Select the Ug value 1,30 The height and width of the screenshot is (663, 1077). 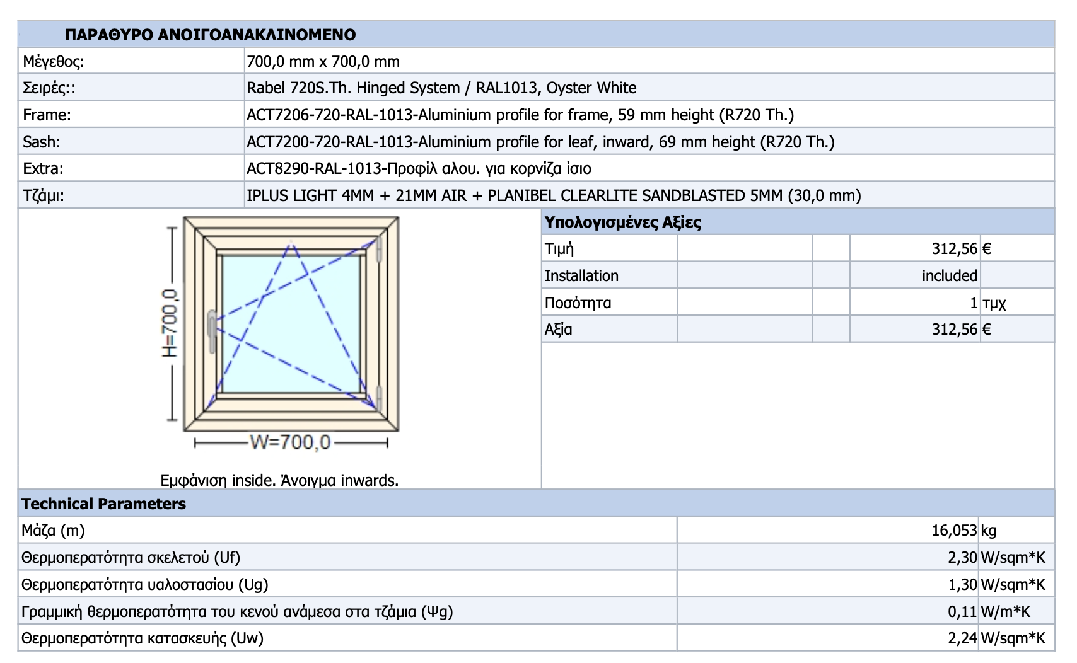[963, 584]
